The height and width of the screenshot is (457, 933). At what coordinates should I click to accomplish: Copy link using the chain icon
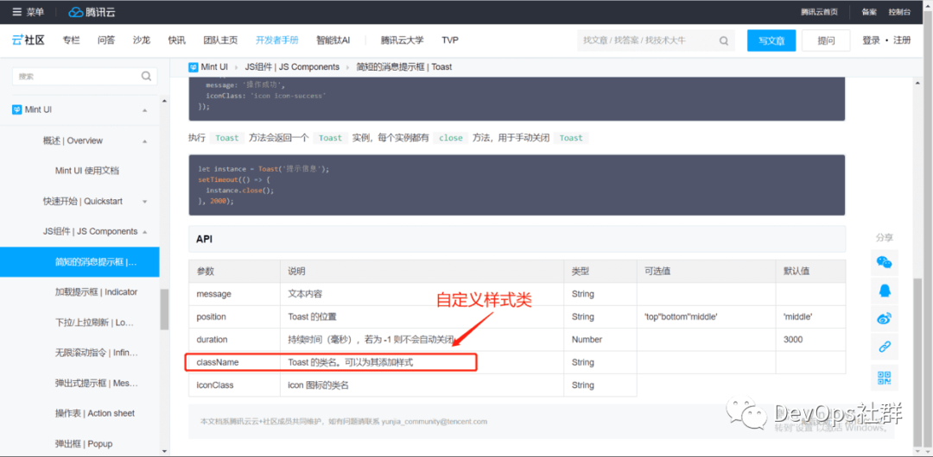pyautogui.click(x=885, y=347)
